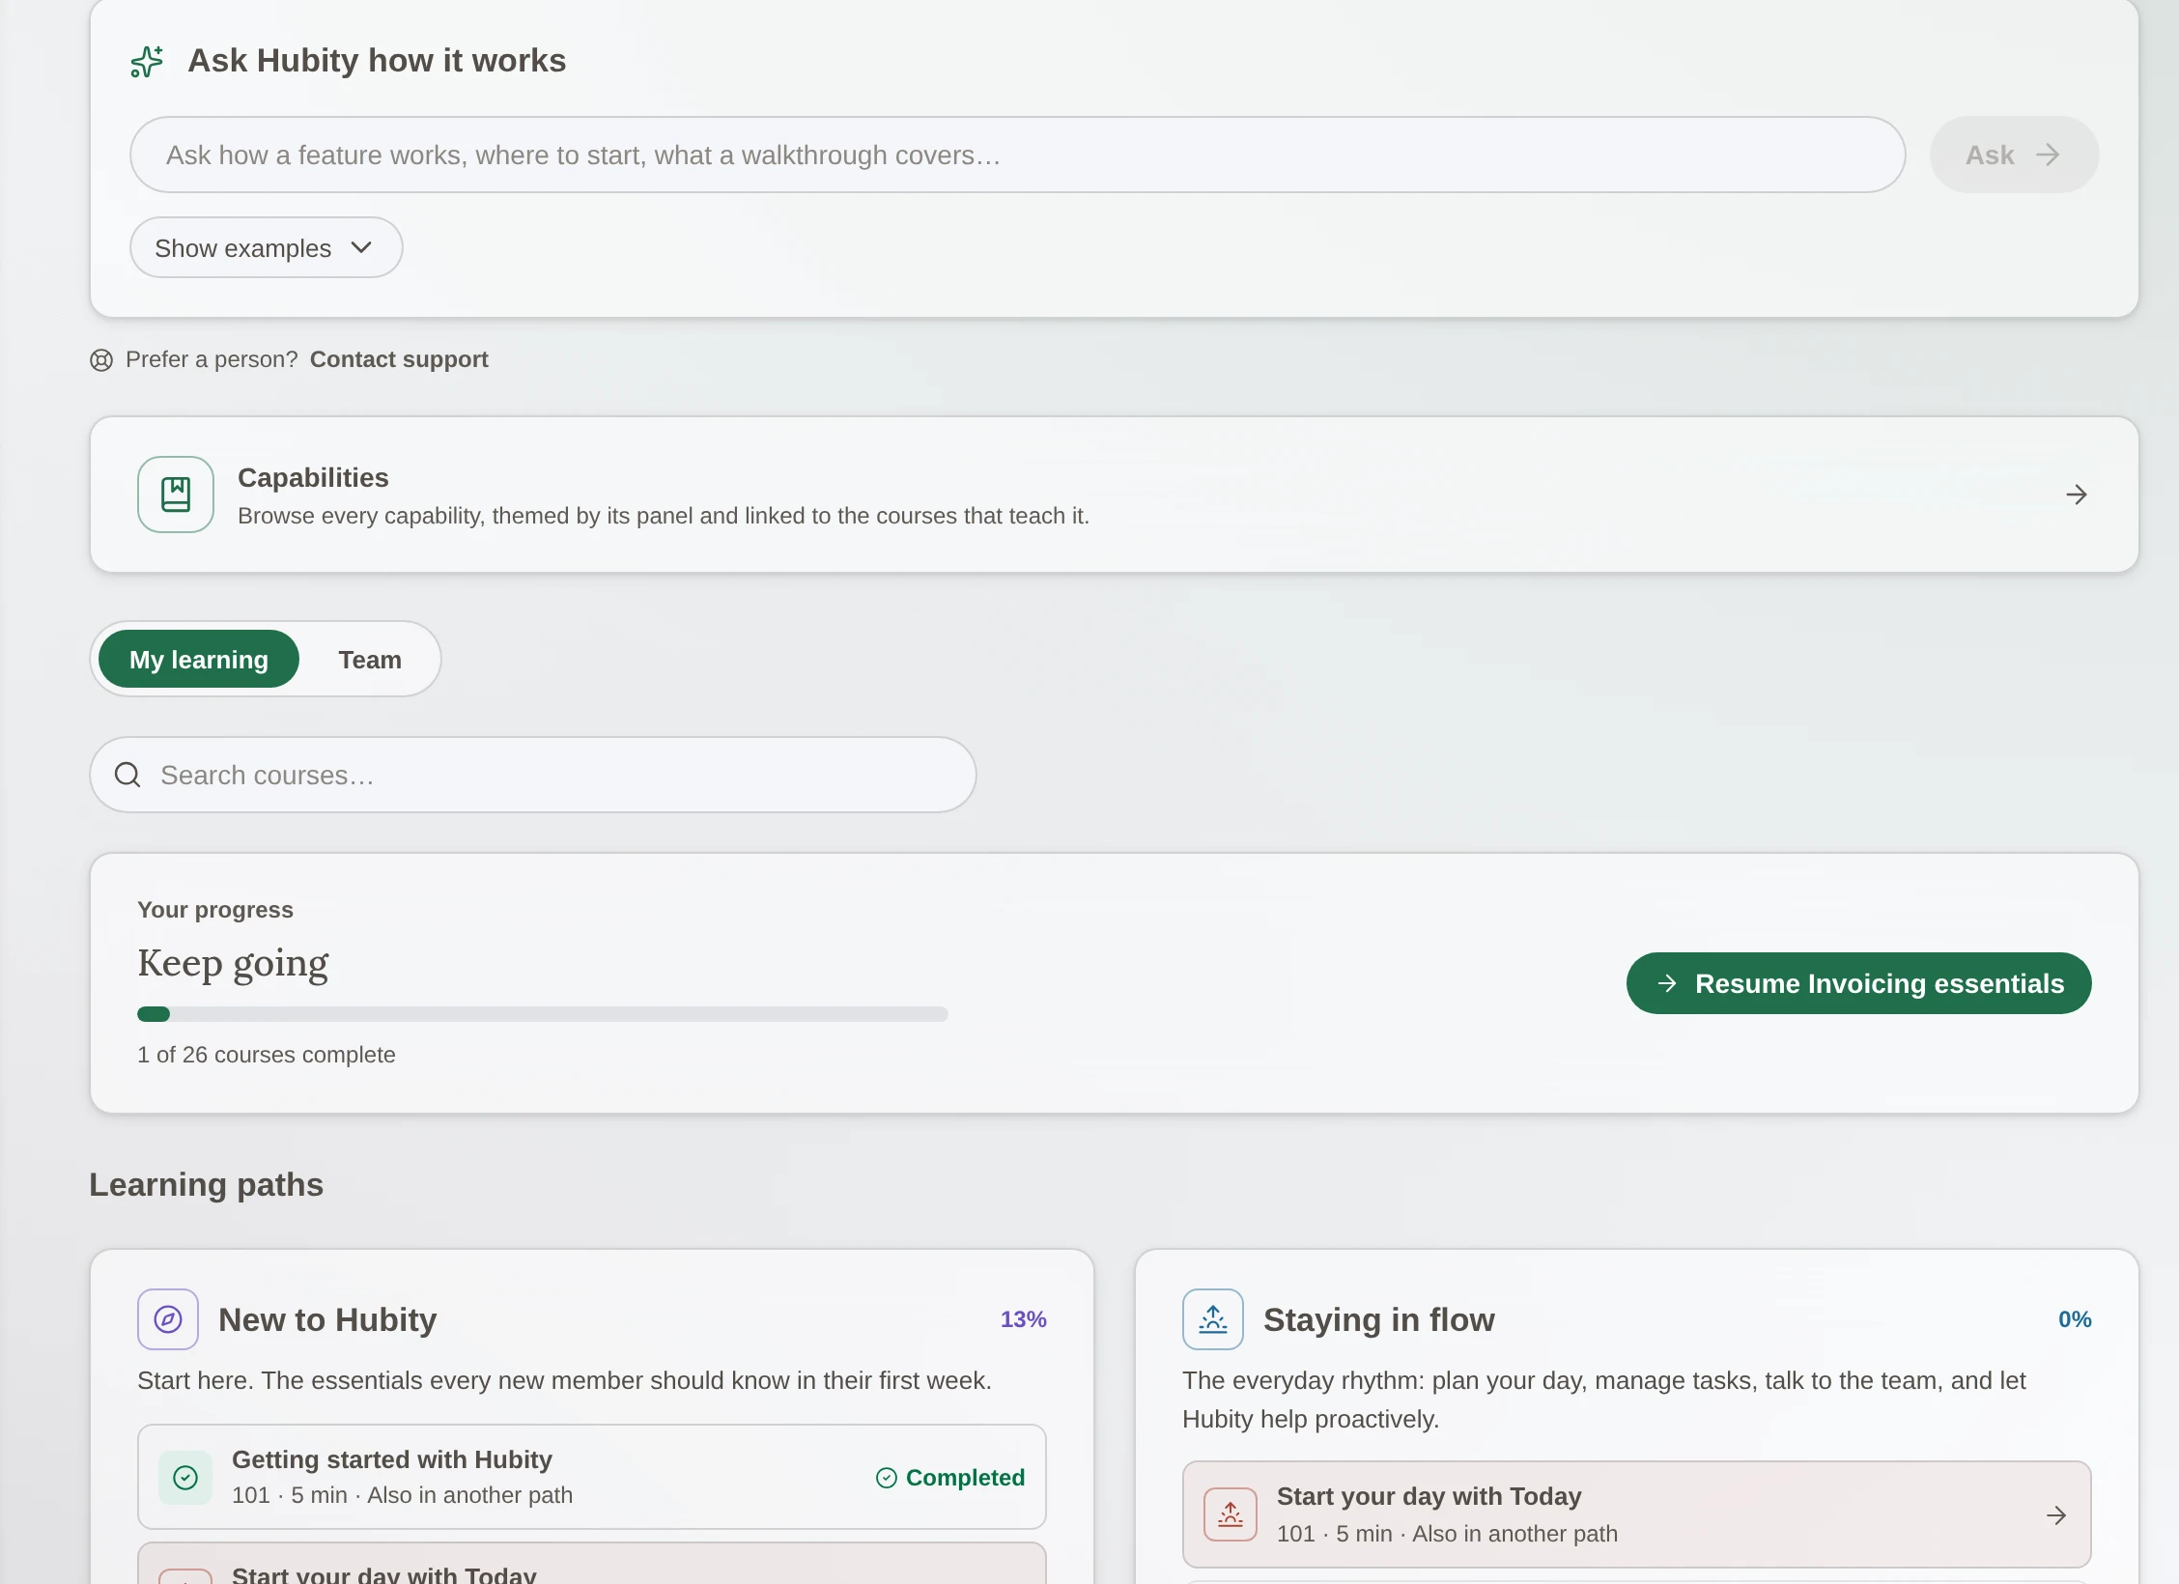Viewport: 2179px width, 1584px height.
Task: Click the Staying in flow sunrise icon
Action: coord(1213,1319)
